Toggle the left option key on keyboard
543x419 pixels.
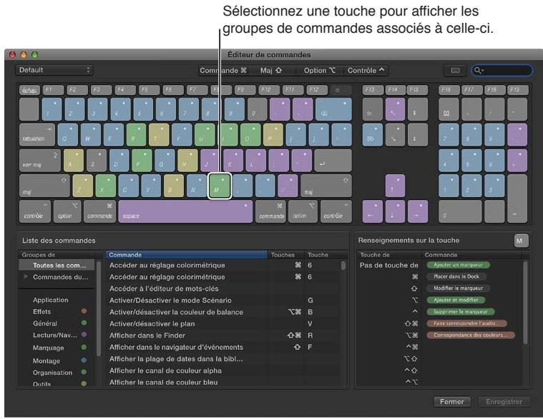point(67,211)
